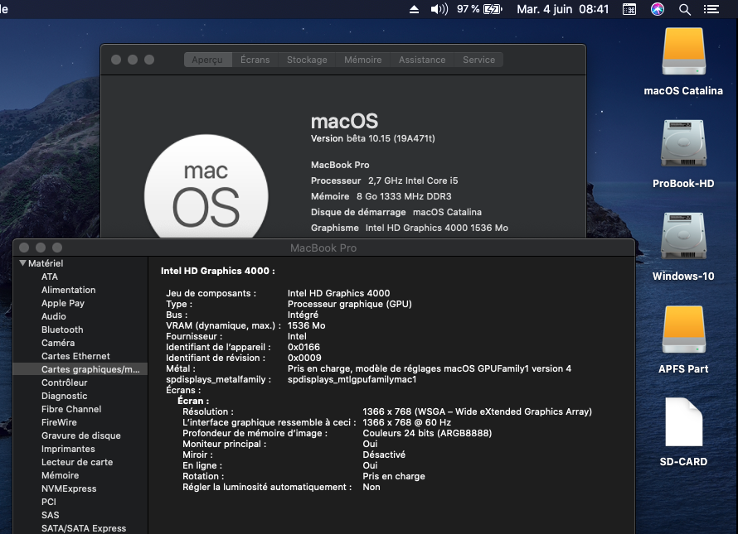Click Version bêta 10.15 (19A471t) text
This screenshot has width=738, height=534.
(373, 138)
